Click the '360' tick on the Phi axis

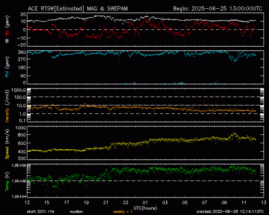tap(22, 52)
